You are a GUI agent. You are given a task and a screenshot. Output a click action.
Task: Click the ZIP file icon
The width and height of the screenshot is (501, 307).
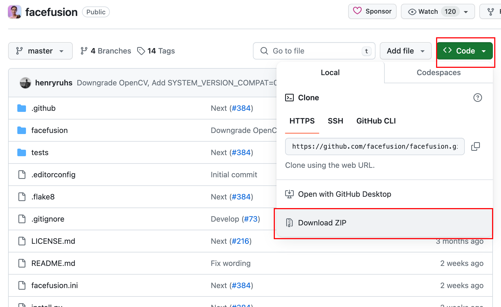click(x=289, y=223)
